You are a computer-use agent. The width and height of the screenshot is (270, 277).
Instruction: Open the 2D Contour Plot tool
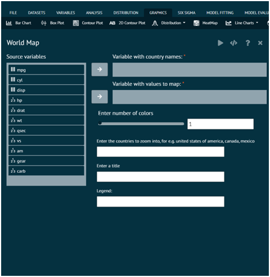[127, 23]
